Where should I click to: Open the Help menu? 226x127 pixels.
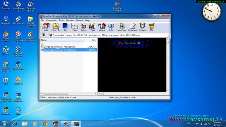(87, 20)
